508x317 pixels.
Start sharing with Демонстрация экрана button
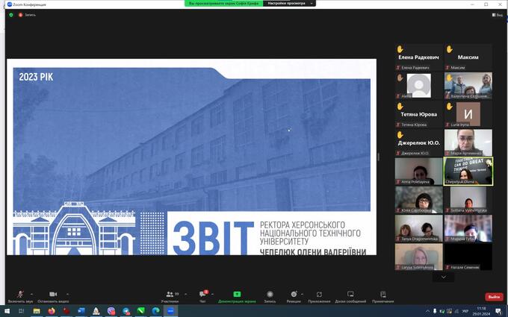pos(237,295)
